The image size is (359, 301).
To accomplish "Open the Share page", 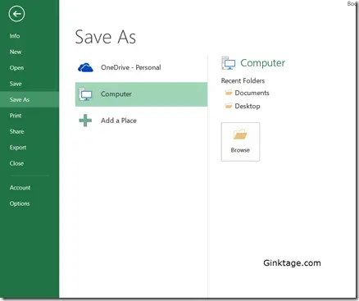I will [x=16, y=131].
